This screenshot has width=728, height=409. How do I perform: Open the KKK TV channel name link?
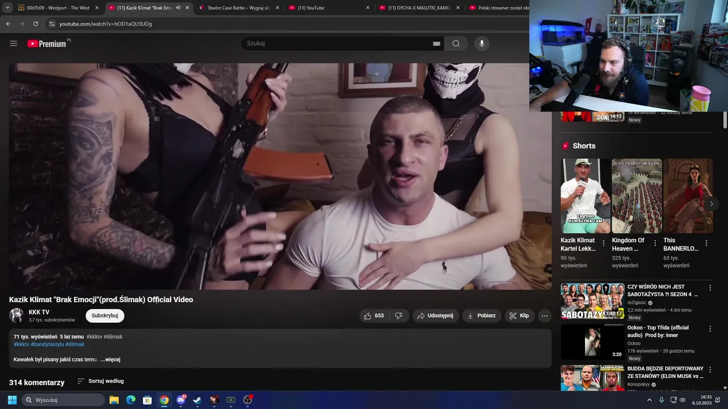(39, 312)
